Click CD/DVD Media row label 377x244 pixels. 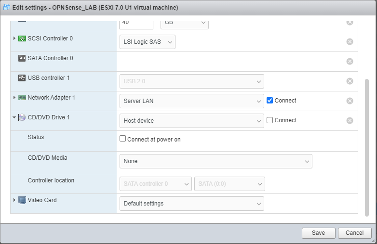(x=48, y=158)
